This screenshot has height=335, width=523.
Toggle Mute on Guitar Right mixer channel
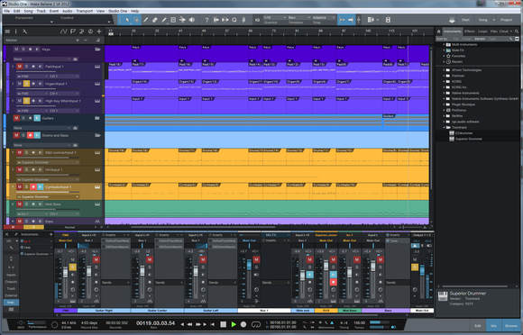click(96, 259)
